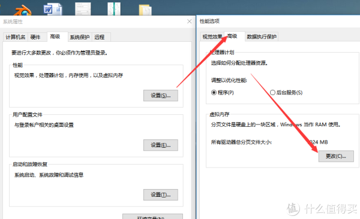Close the 系统属性 dialog

(190, 22)
